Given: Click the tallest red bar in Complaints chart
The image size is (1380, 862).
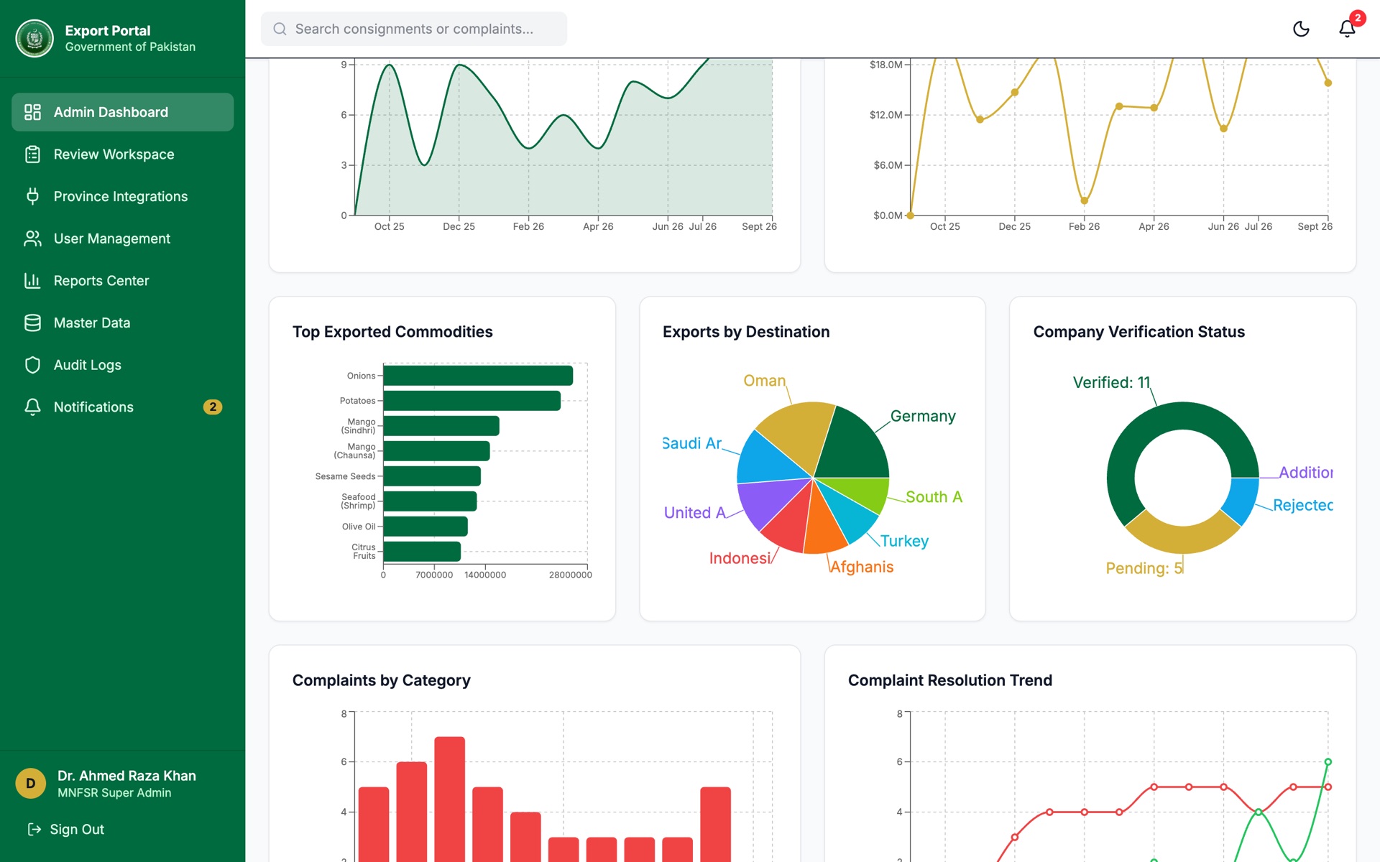Looking at the screenshot, I should click(450, 799).
